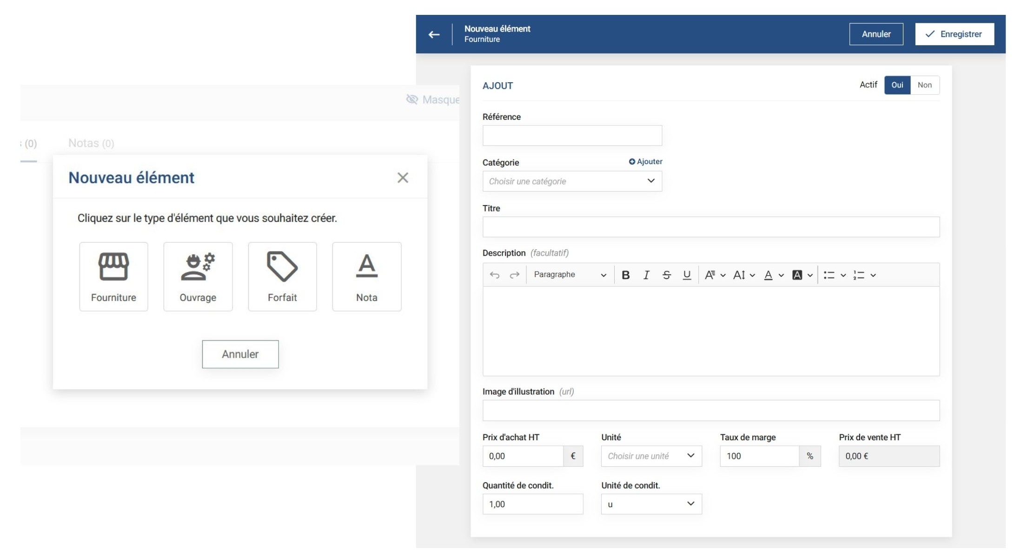The image size is (1021, 556).
Task: Expand the Choisir une unité dropdown
Action: click(651, 456)
